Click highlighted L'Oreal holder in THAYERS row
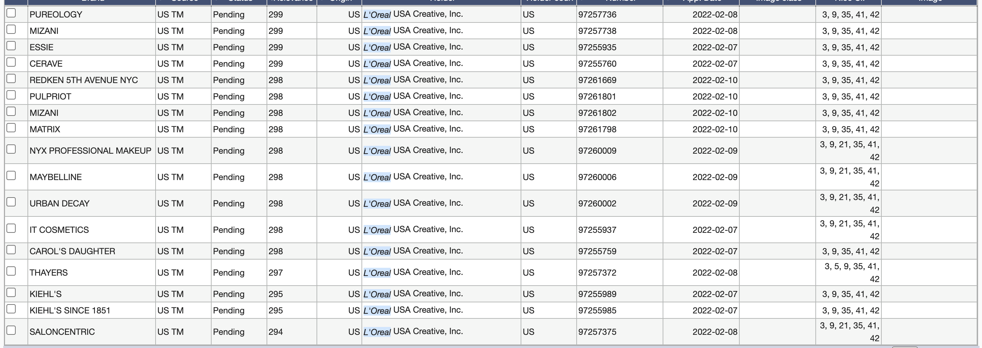 tap(377, 273)
